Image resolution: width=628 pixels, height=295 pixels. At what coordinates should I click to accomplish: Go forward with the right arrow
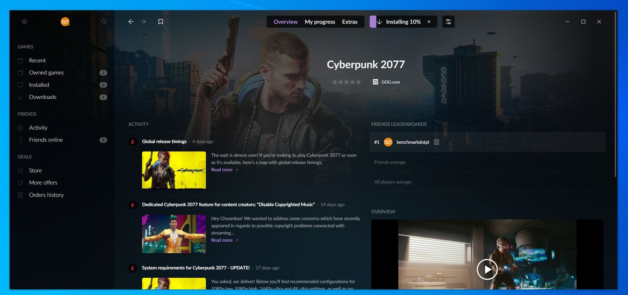(143, 22)
